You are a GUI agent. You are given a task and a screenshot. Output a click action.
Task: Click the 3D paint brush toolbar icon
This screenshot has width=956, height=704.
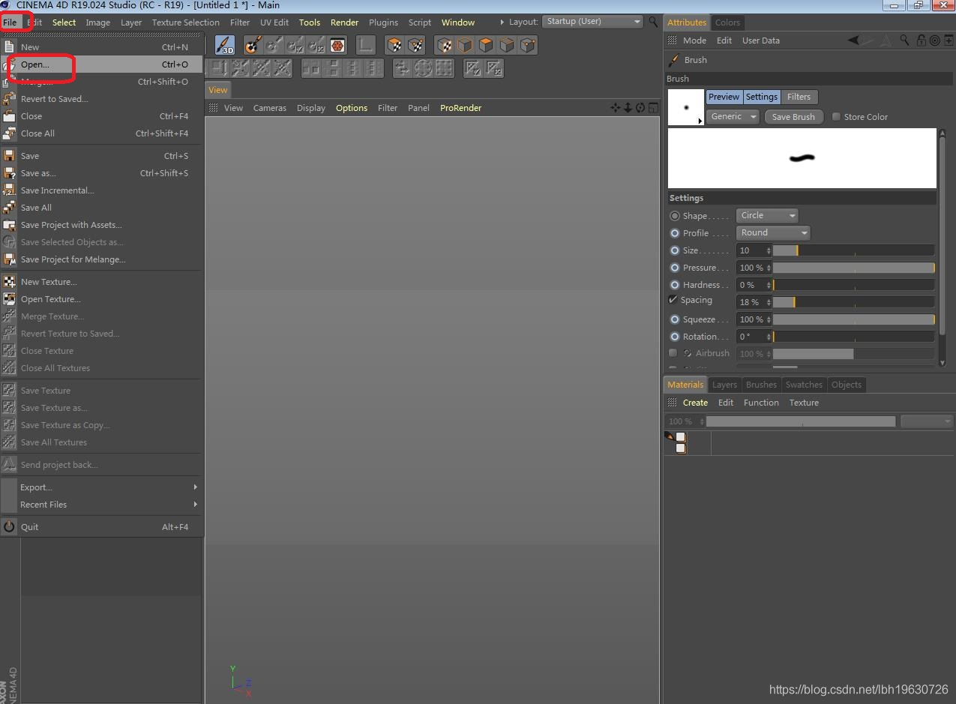click(x=225, y=45)
